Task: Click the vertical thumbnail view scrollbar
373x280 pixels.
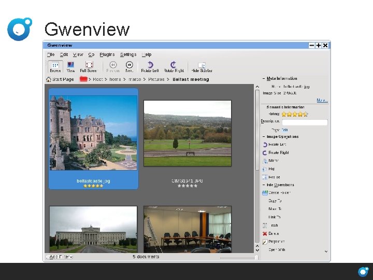Action: tap(257, 130)
